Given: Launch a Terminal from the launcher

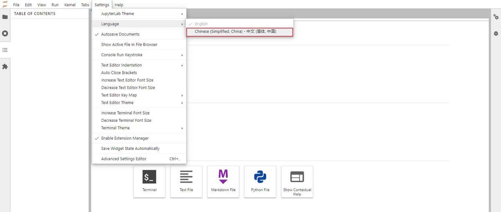Looking at the screenshot, I should tap(150, 182).
